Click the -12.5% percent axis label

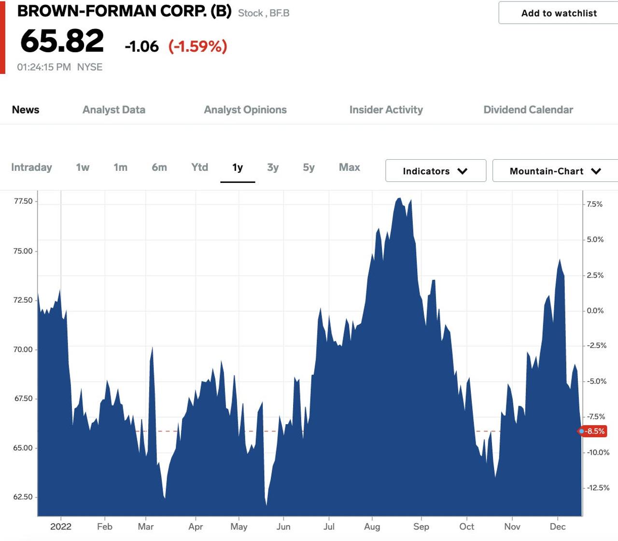pos(598,487)
